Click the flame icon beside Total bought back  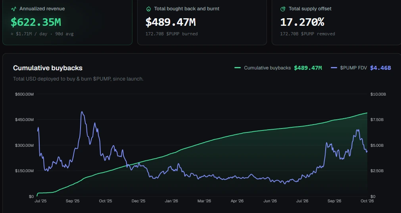click(x=148, y=9)
